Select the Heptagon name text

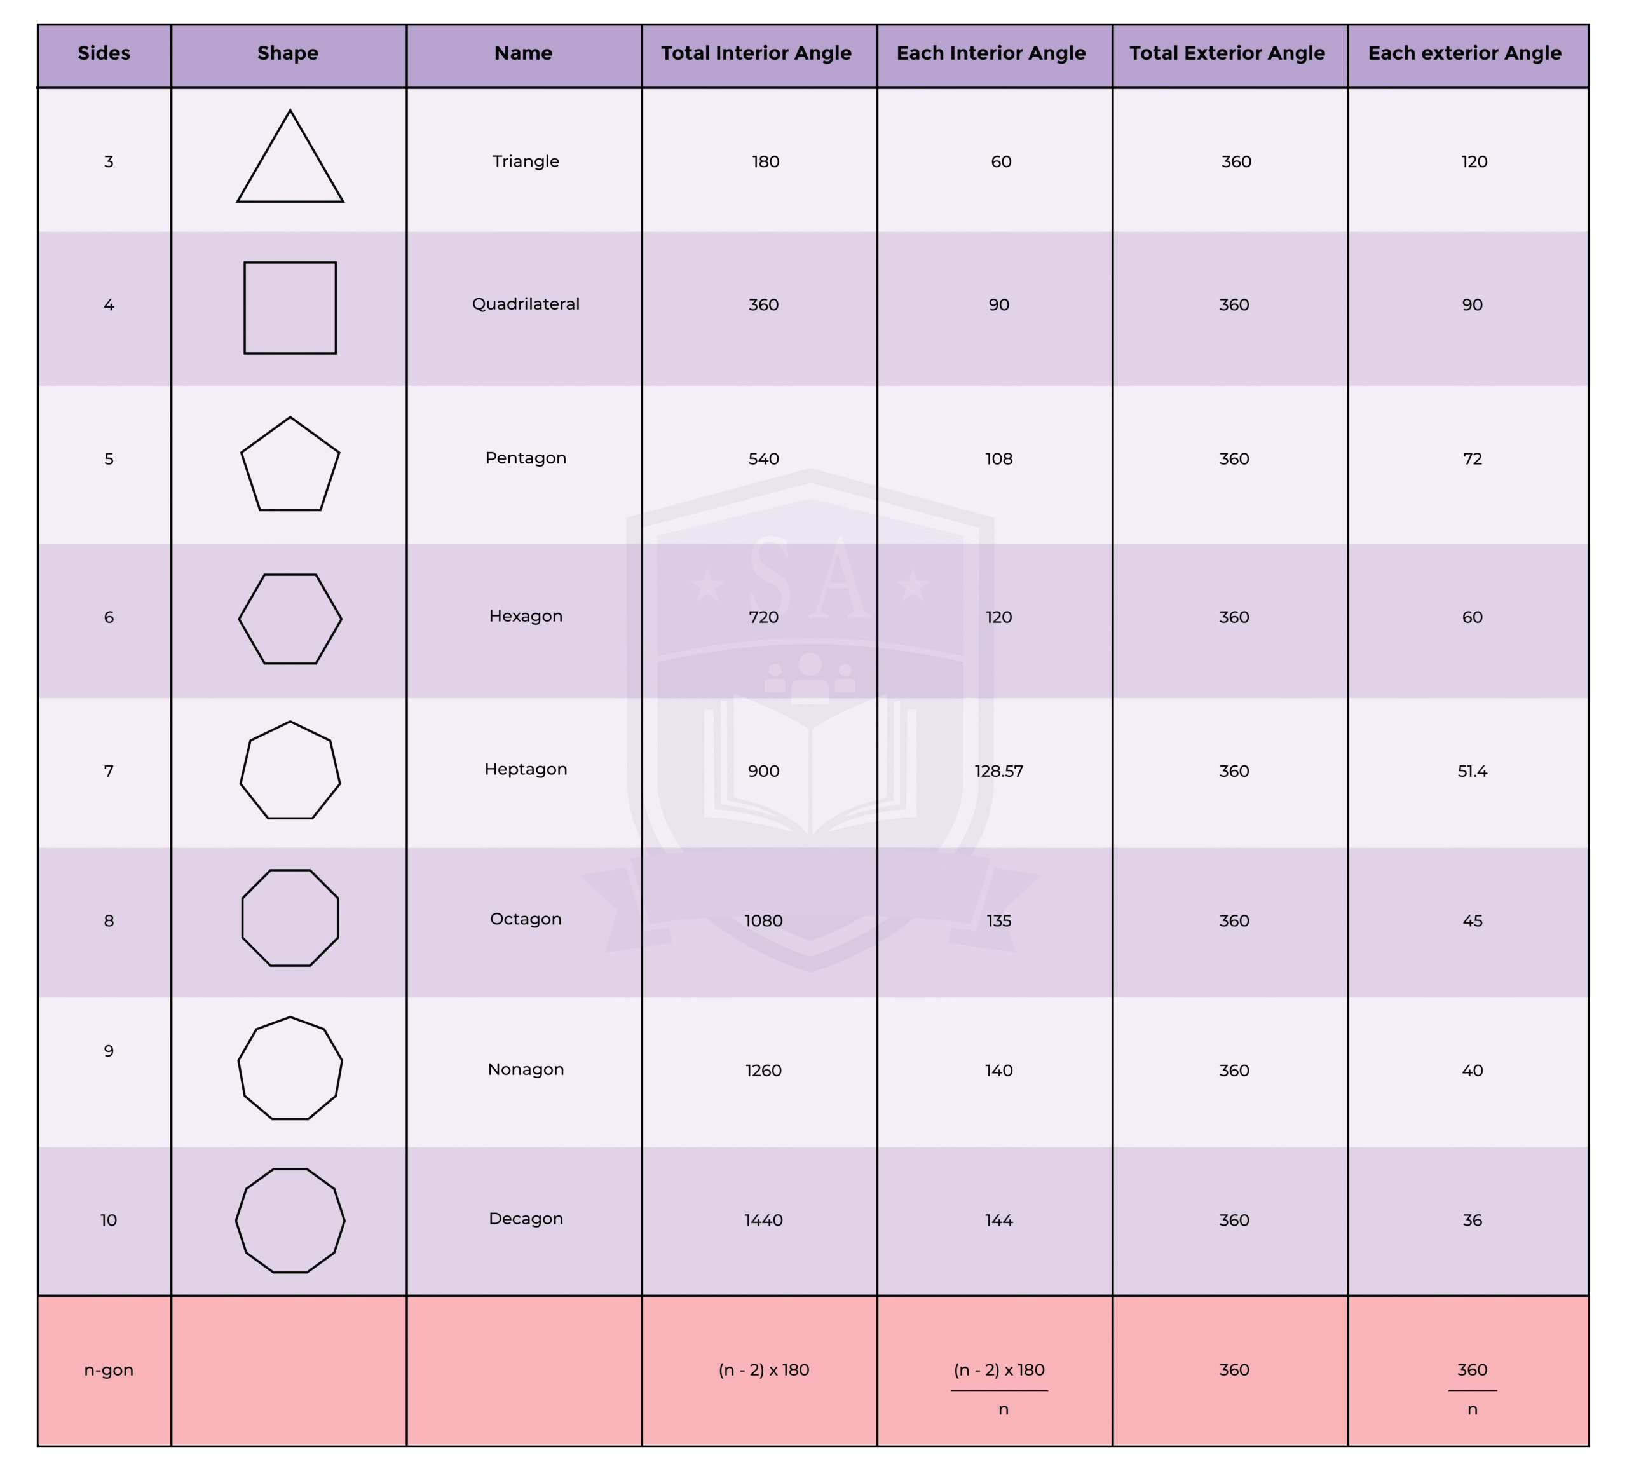pos(526,769)
